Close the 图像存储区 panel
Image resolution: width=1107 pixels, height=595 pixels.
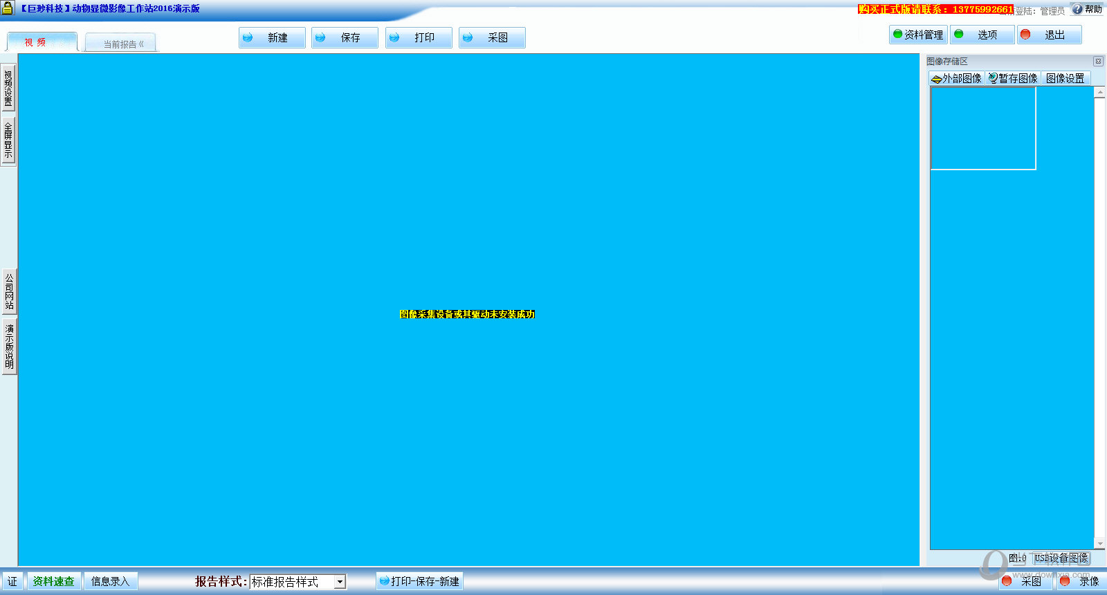tap(1098, 61)
